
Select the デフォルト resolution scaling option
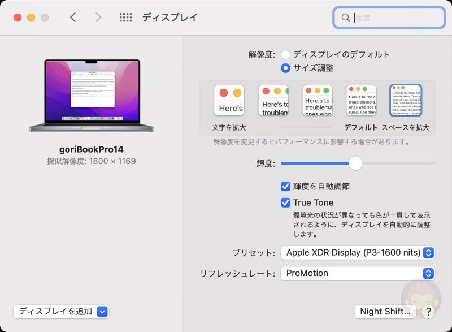pyautogui.click(x=362, y=101)
